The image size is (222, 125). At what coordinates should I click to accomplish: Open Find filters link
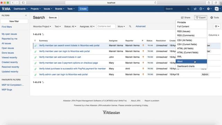(x=7, y=27)
